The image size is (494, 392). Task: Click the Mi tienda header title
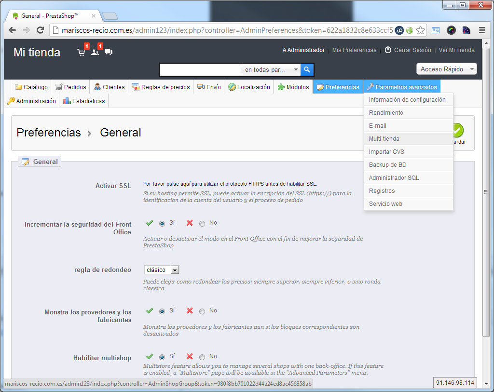[x=37, y=52]
